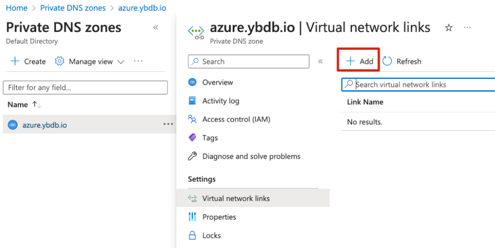This screenshot has width=495, height=248.
Task: Expand the Manage view dropdown chevron
Action: 121,62
